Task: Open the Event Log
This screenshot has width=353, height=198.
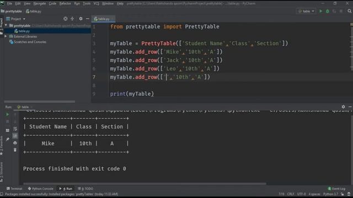Action: click(x=336, y=189)
